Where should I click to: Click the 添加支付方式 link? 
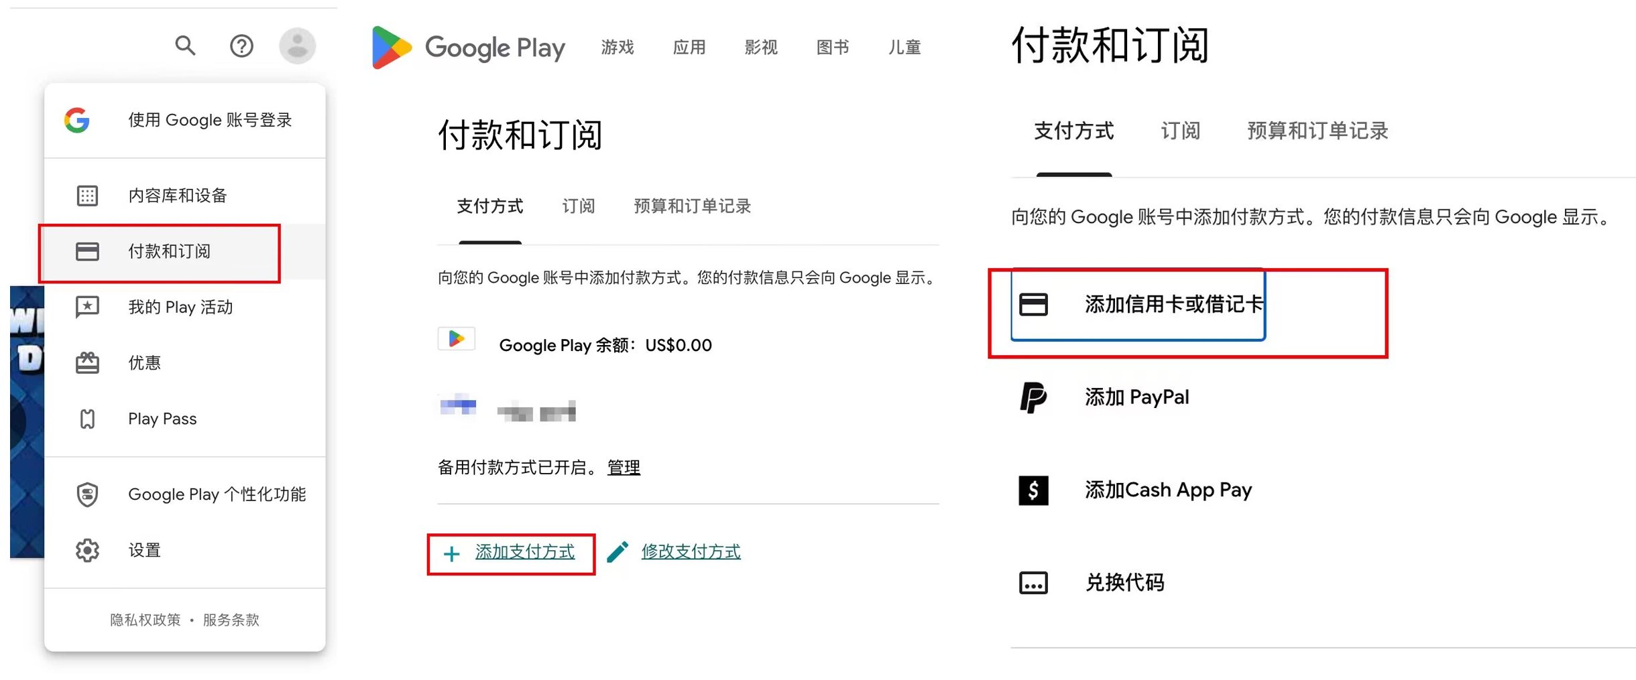(525, 552)
